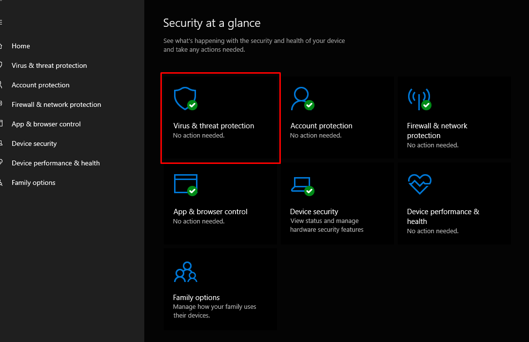
Task: Click 'No action needed.' under Device performance & health
Action: (x=432, y=231)
